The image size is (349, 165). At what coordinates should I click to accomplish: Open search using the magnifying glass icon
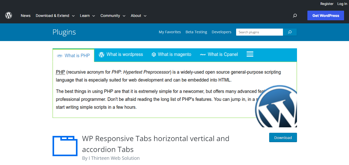[295, 16]
